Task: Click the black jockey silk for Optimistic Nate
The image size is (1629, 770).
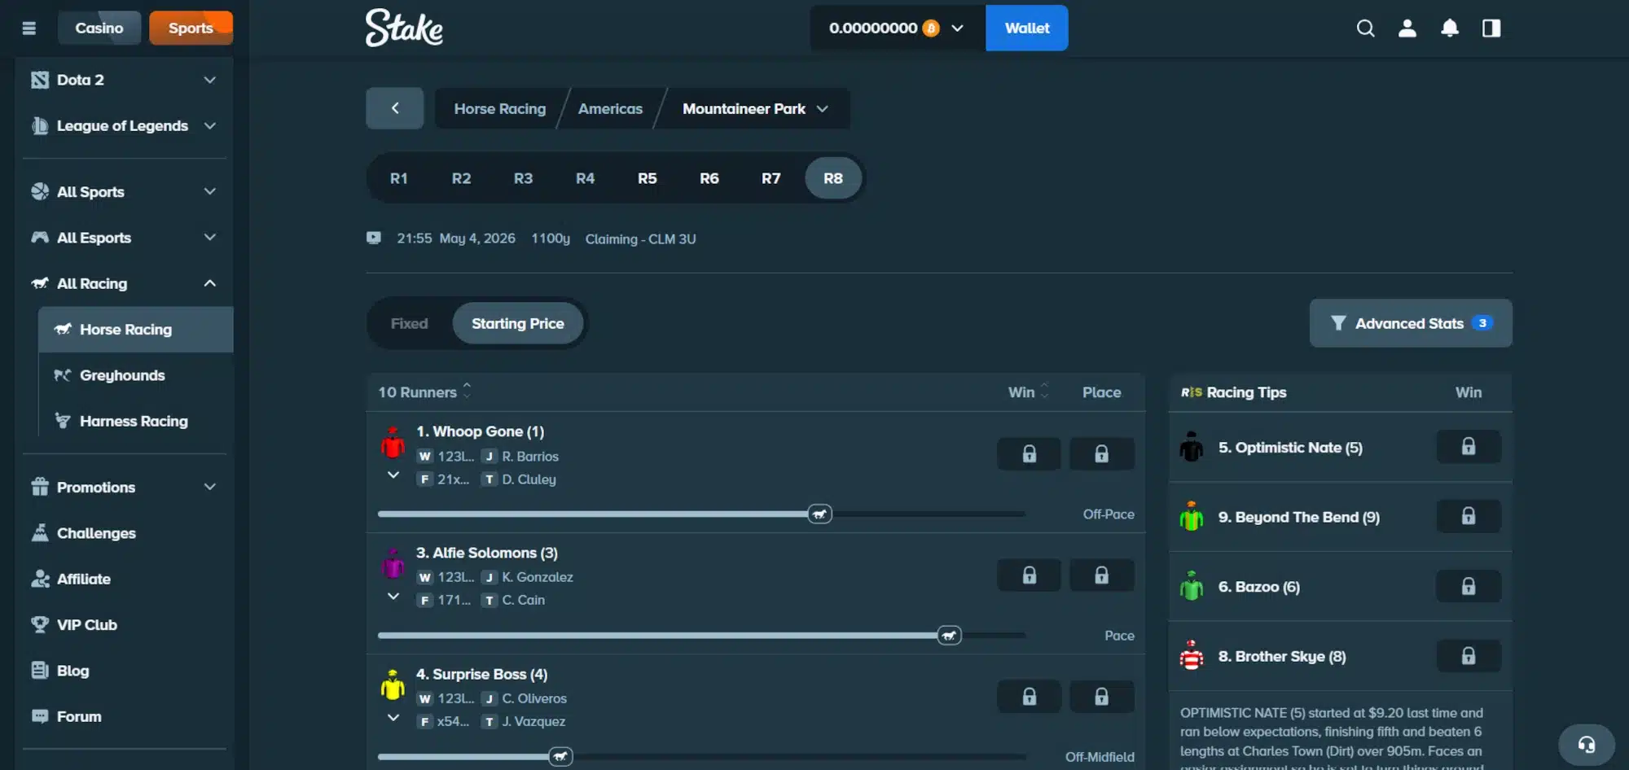Action: click(1192, 447)
